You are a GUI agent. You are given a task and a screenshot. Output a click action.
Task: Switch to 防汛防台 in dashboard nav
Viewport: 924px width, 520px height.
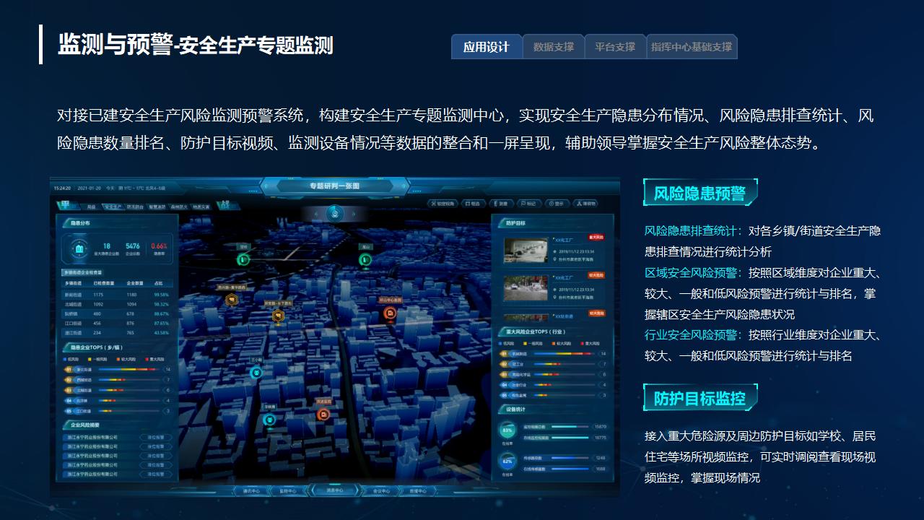point(135,207)
